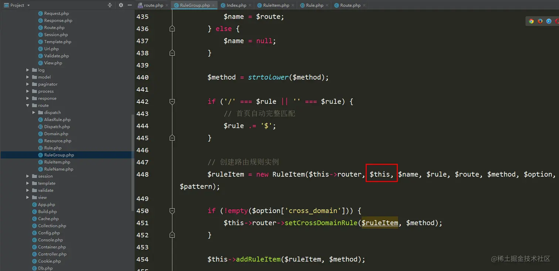Viewport: 559px width, 271px height.
Task: Expand the paginator folder arrow
Action: coord(28,84)
